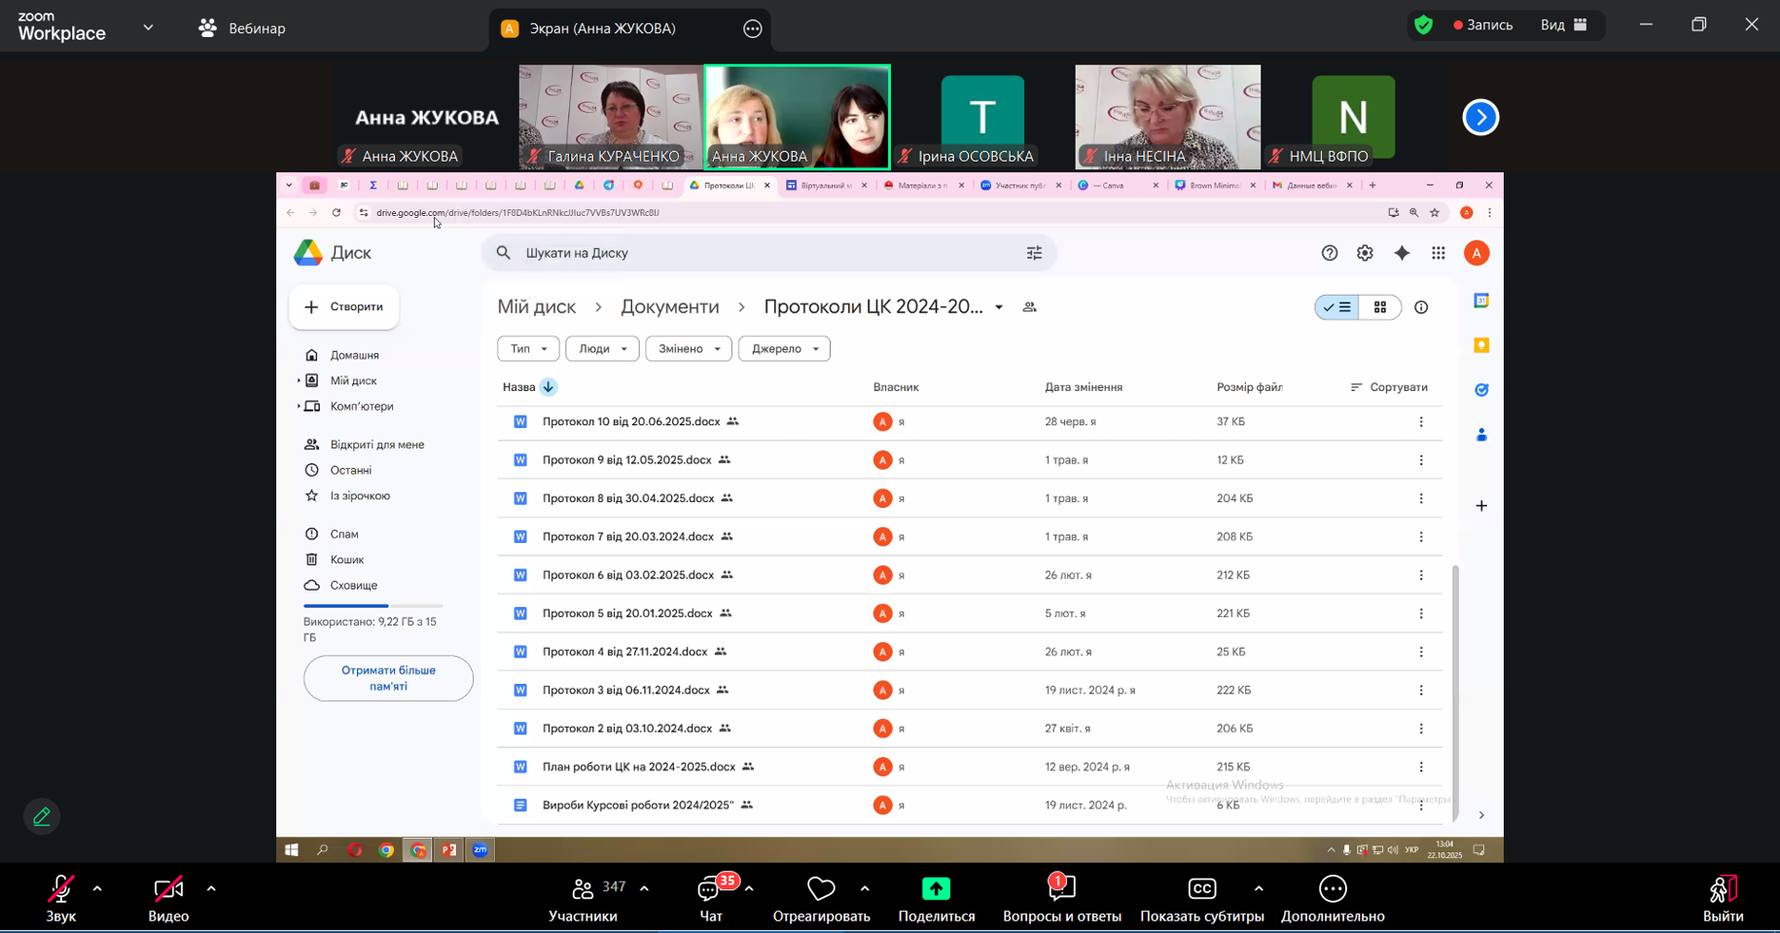Screen dimensions: 1780x933
Task: Open the View menu at top right
Action: click(1563, 25)
